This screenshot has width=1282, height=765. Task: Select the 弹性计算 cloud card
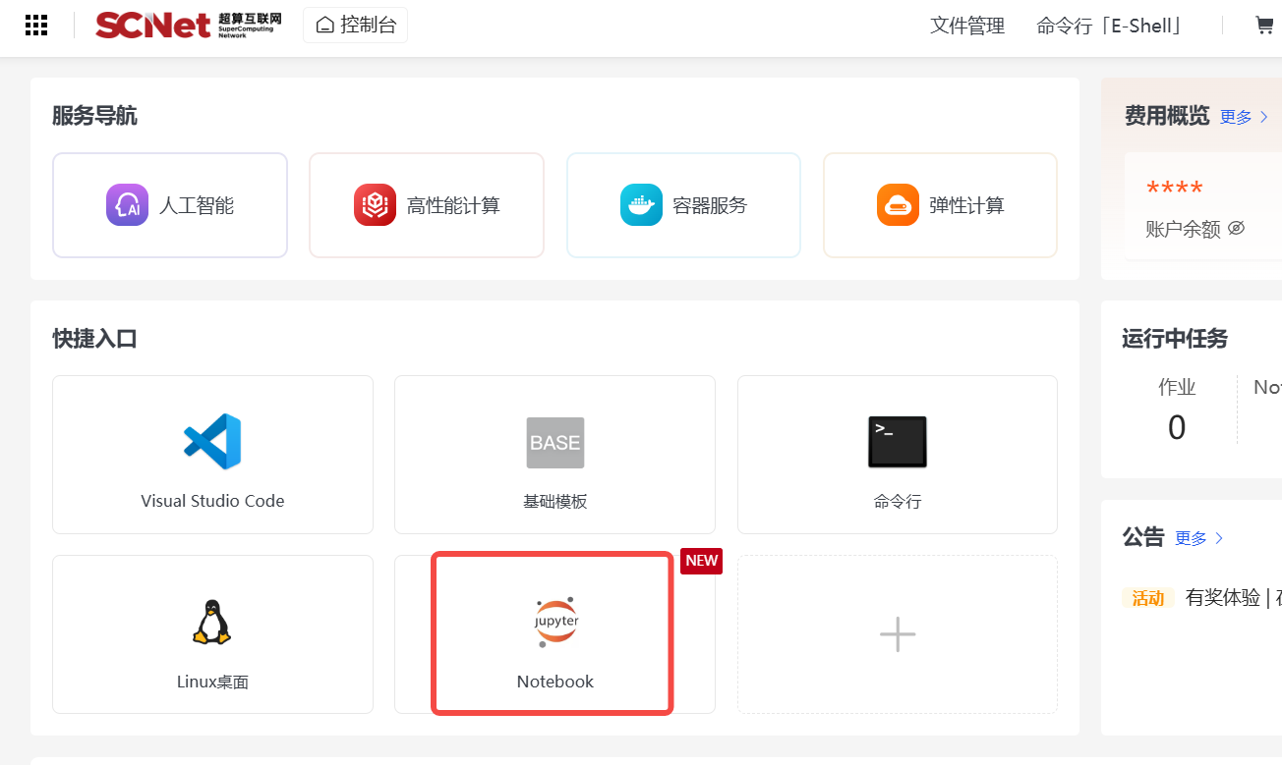[940, 205]
